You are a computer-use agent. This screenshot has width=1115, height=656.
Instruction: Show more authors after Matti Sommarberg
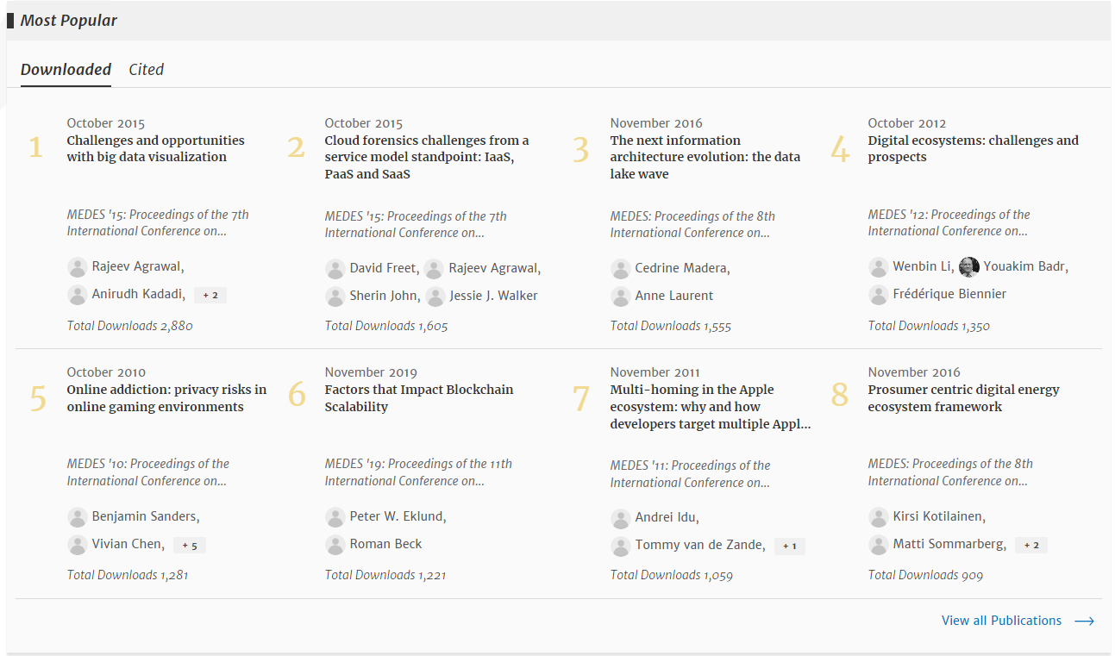pos(1030,545)
